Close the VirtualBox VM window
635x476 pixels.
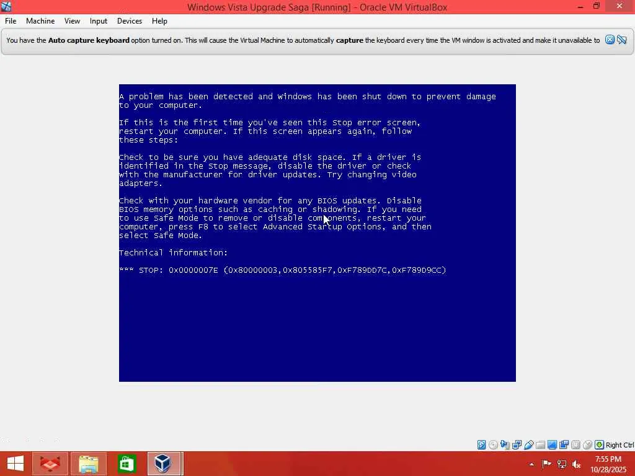coord(619,6)
